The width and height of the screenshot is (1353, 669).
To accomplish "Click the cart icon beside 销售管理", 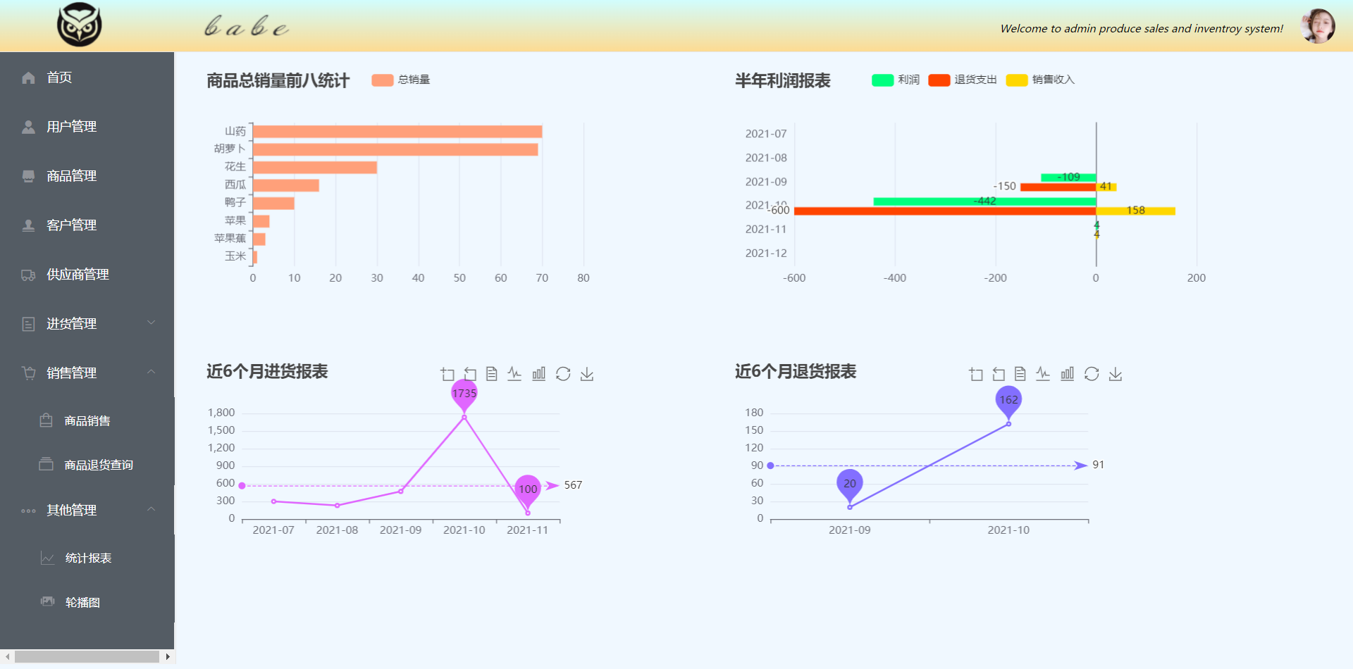I will point(28,373).
